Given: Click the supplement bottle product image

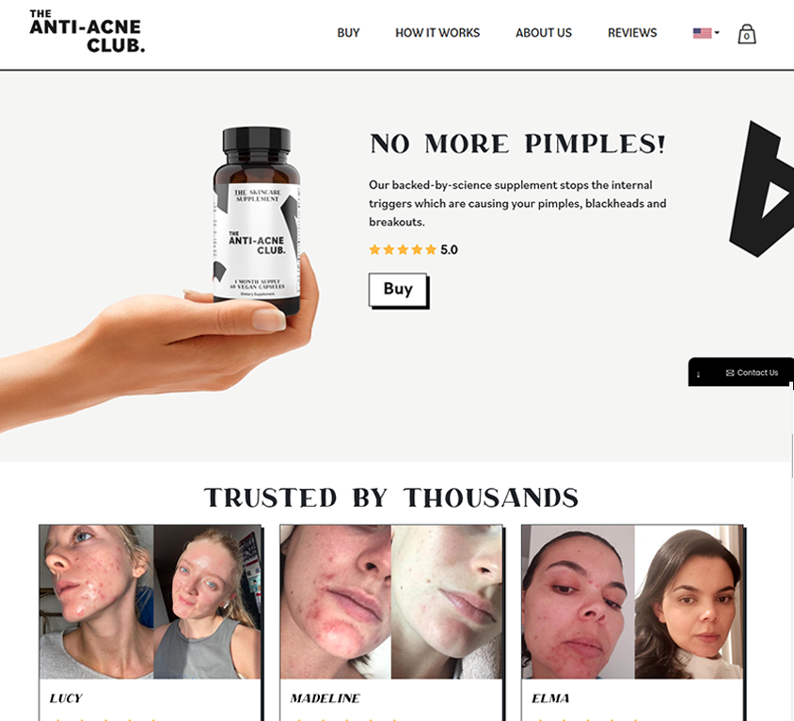Looking at the screenshot, I should click(257, 221).
